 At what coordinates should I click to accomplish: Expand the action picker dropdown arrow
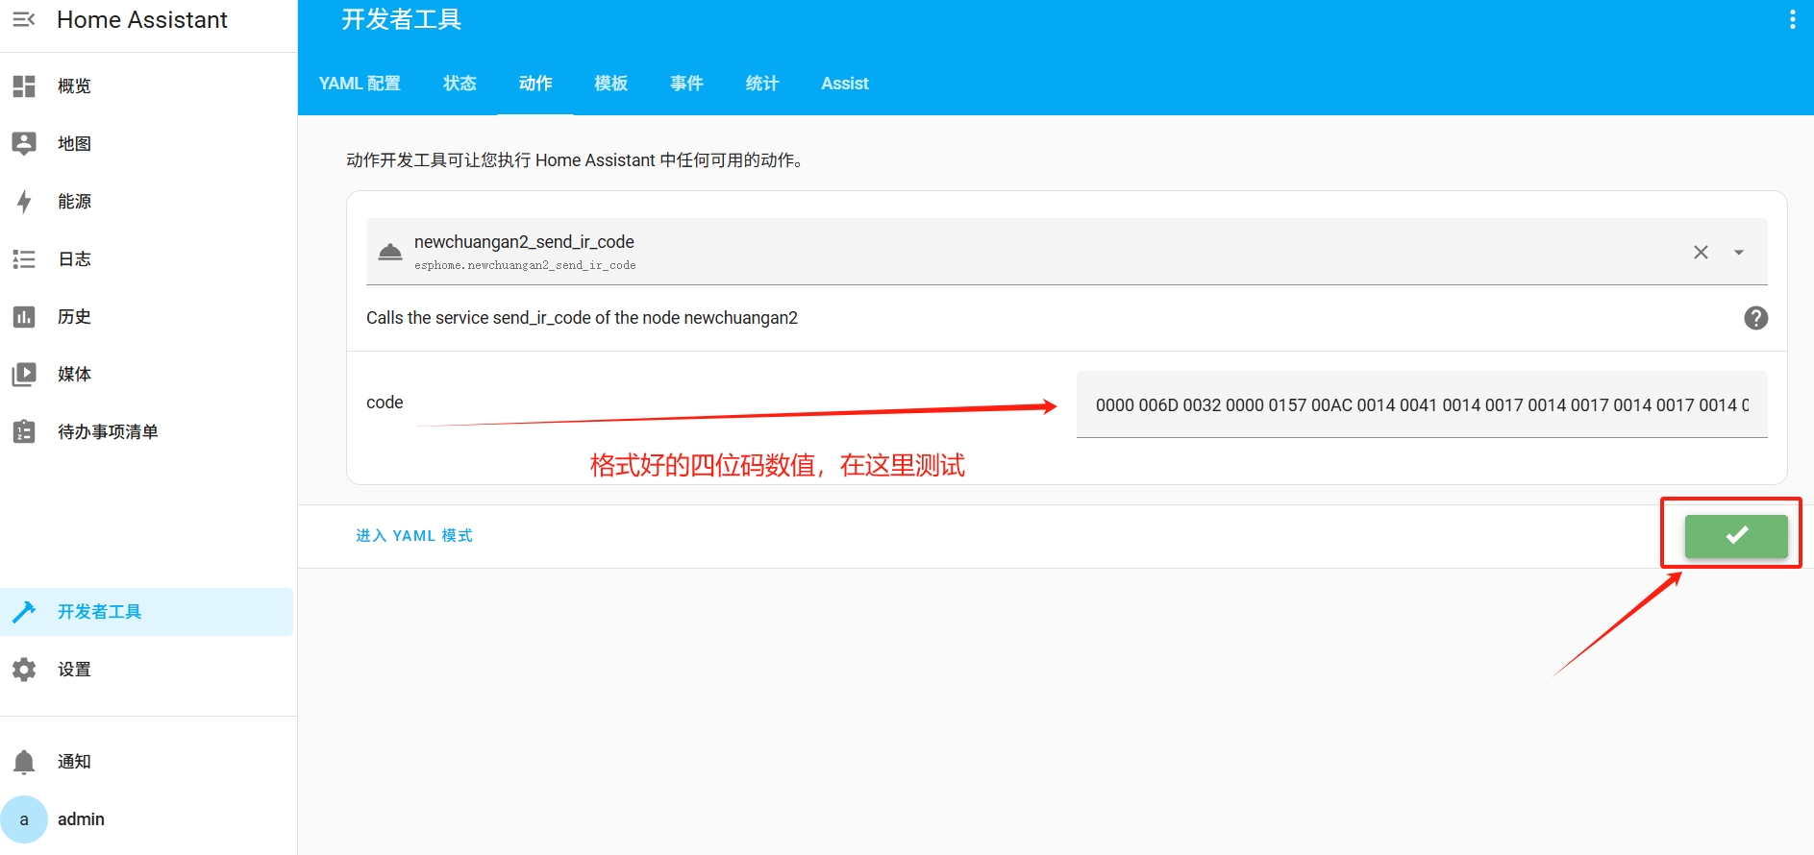(x=1738, y=252)
